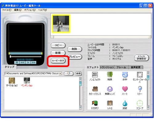The height and width of the screenshot is (122, 154).
Task: Choose the 水中 underwater effect icon
Action: point(125,75)
